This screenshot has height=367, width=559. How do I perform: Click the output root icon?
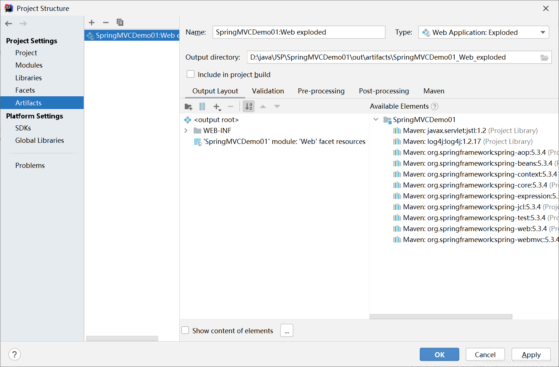click(188, 120)
